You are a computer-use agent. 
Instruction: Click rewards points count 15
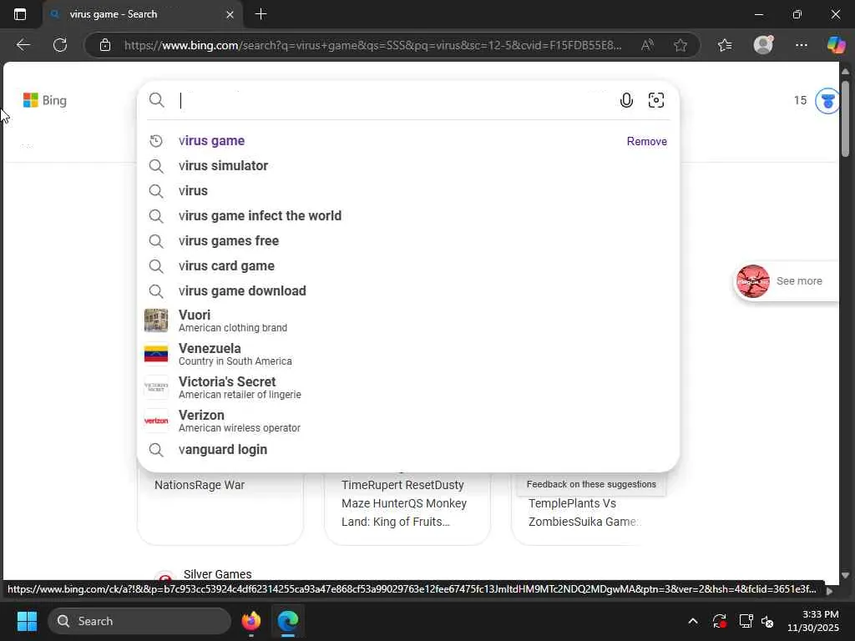800,100
